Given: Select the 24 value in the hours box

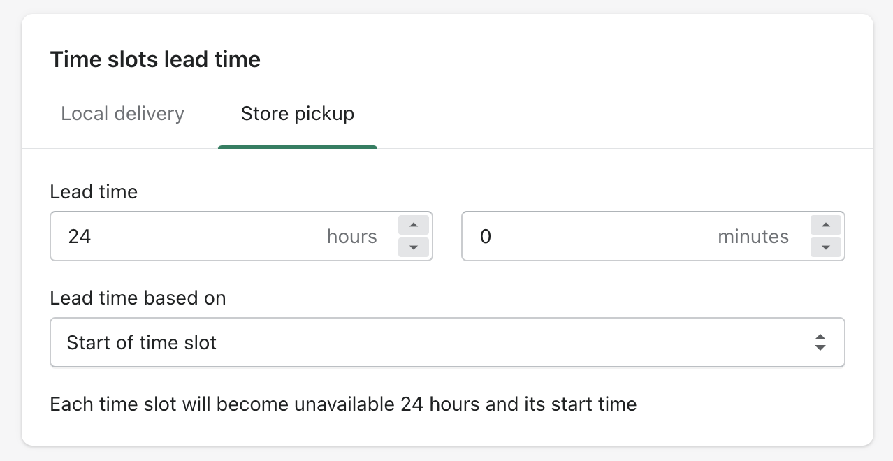Looking at the screenshot, I should click(79, 236).
